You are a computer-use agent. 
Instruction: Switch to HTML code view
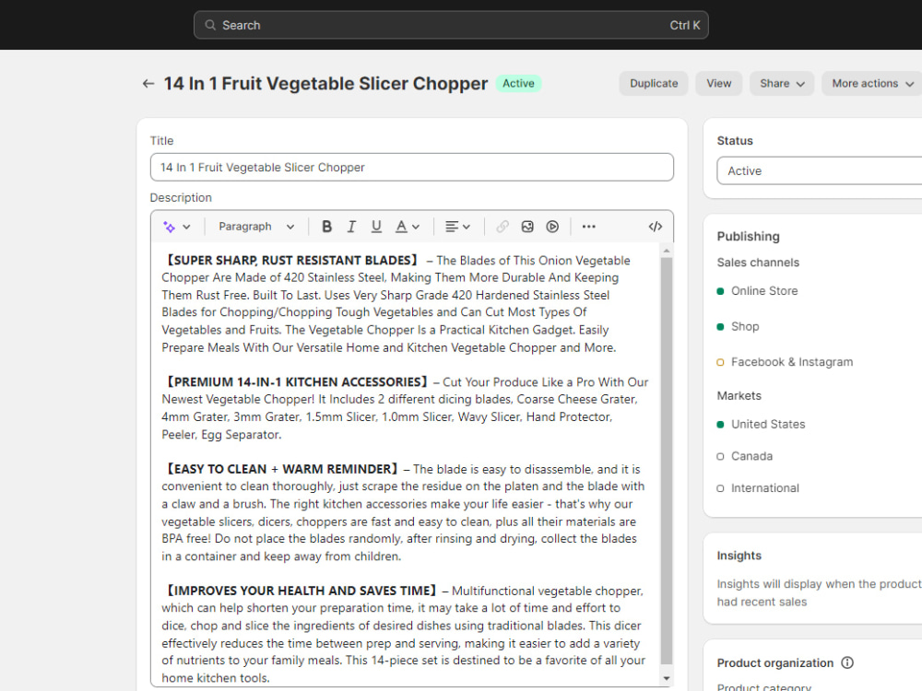655,227
